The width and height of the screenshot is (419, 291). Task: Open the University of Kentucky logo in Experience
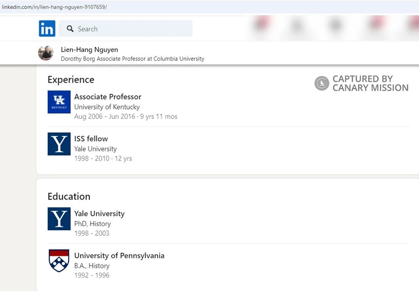point(59,102)
